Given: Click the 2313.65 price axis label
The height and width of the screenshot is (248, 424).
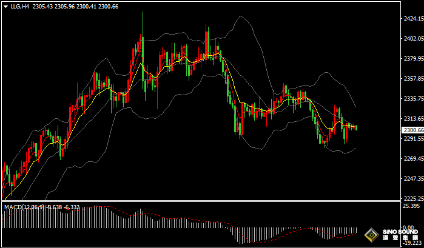Looking at the screenshot, I should (x=412, y=119).
